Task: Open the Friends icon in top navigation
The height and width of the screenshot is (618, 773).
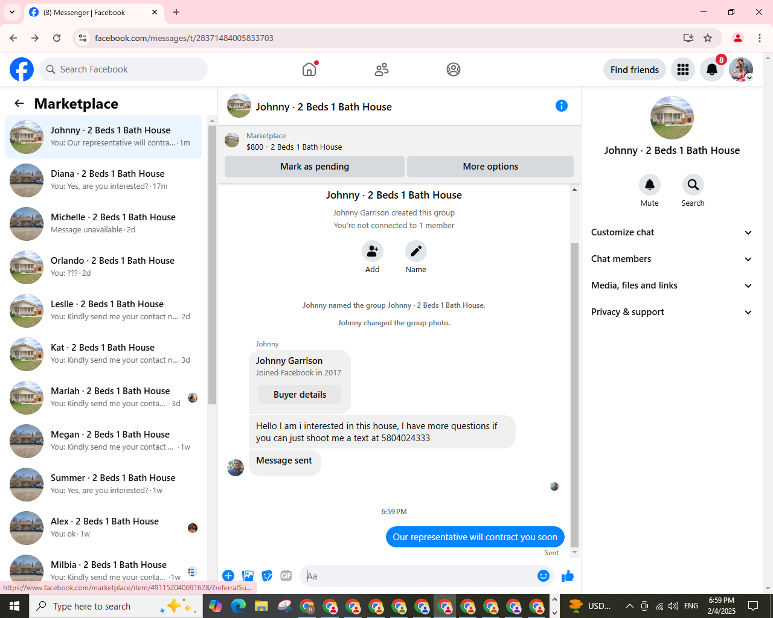Action: coord(382,69)
